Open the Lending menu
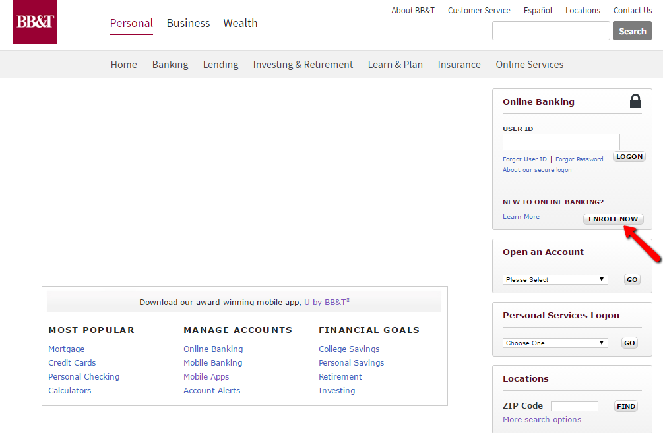 click(220, 64)
